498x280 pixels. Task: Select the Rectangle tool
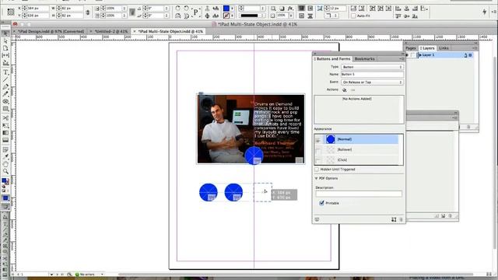(x=5, y=109)
